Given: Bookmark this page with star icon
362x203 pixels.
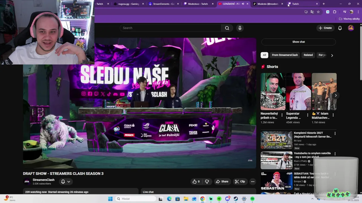Looking at the screenshot, I should tap(318, 12).
